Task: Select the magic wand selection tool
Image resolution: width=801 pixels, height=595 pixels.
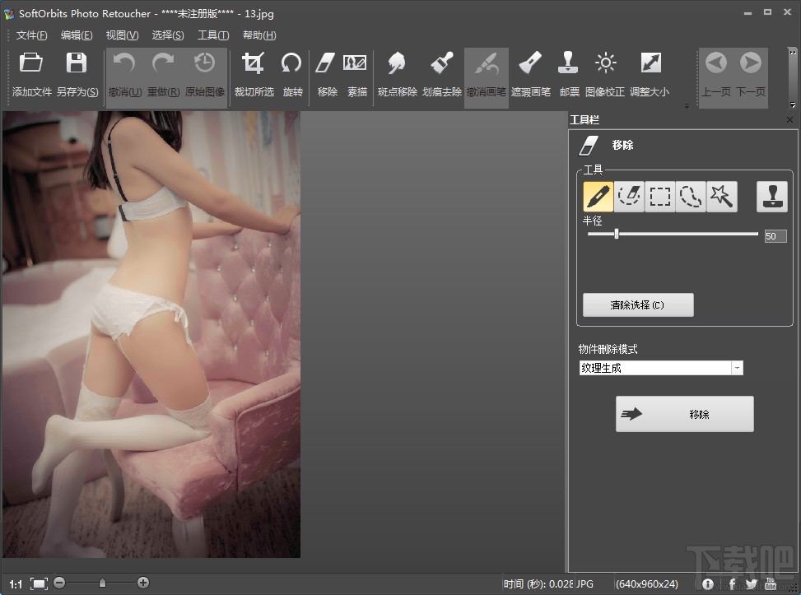Action: pyautogui.click(x=721, y=196)
